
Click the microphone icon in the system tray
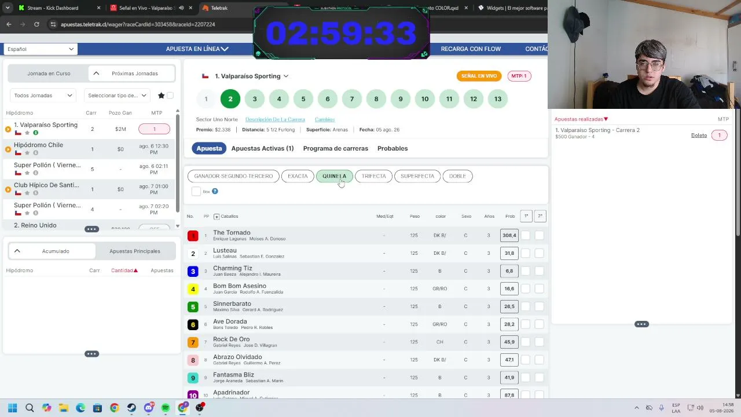pyautogui.click(x=662, y=408)
